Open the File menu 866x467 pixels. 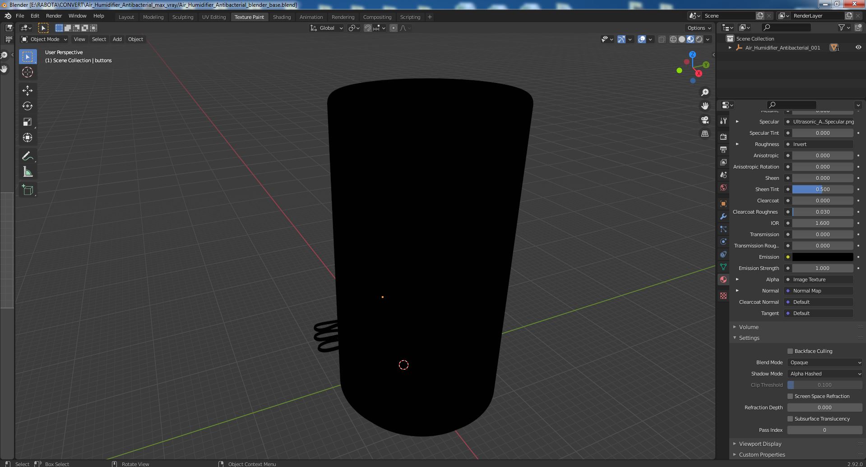pyautogui.click(x=20, y=16)
